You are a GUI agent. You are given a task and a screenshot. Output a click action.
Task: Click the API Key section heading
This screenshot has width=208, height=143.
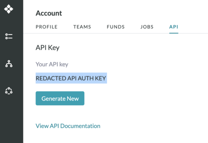point(47,48)
